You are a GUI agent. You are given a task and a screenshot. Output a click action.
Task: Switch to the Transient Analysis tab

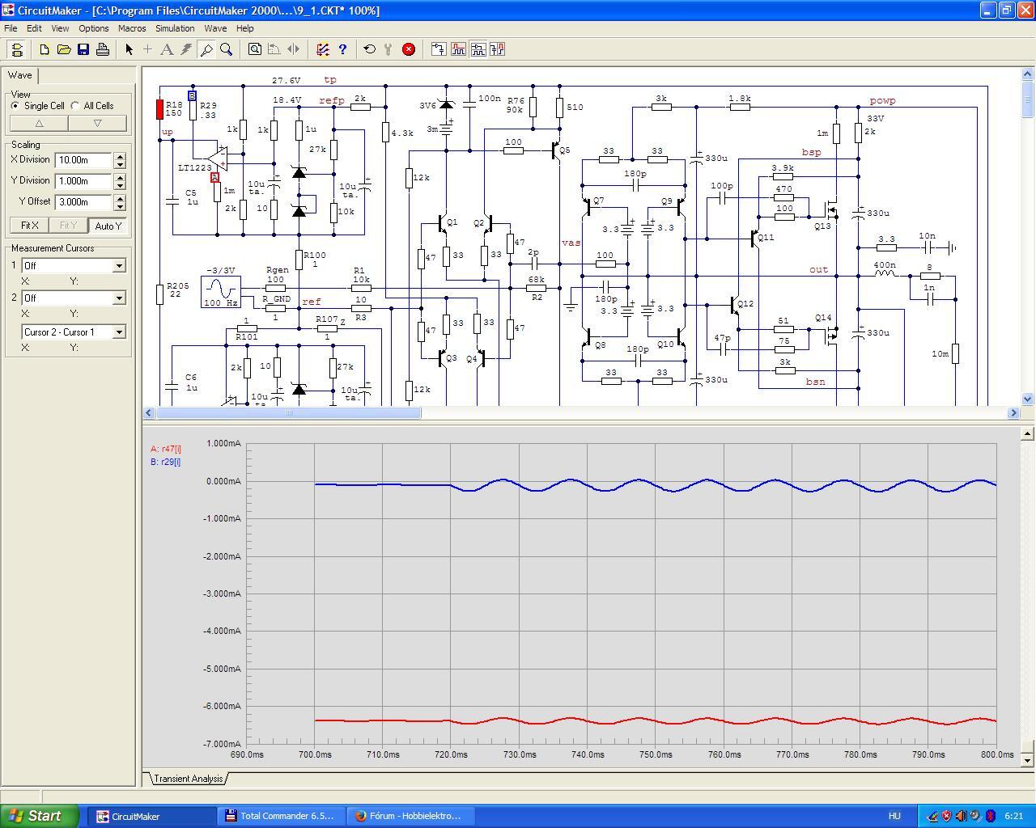tap(188, 779)
